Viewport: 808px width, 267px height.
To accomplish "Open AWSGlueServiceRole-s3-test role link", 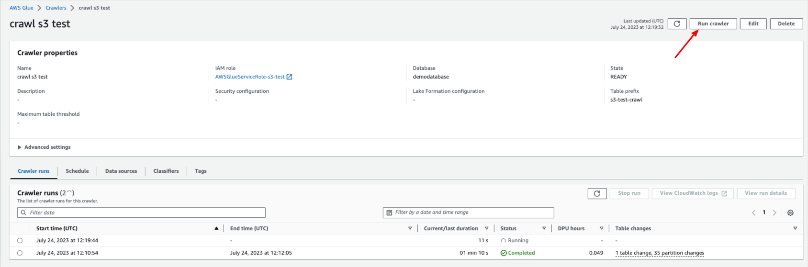I will [x=249, y=77].
